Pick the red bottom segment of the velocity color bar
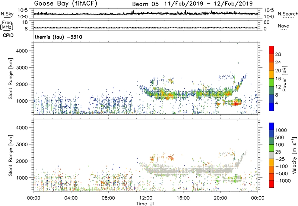Viewport: 298px width, 206px height. pyautogui.click(x=272, y=184)
